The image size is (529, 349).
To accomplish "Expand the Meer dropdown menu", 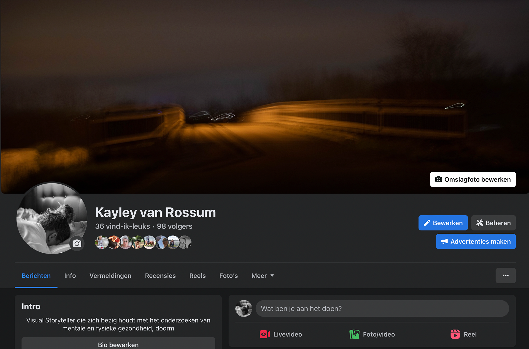I will click(x=263, y=276).
